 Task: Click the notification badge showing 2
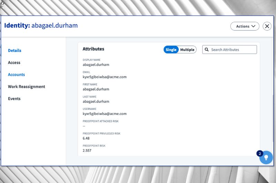(260, 153)
